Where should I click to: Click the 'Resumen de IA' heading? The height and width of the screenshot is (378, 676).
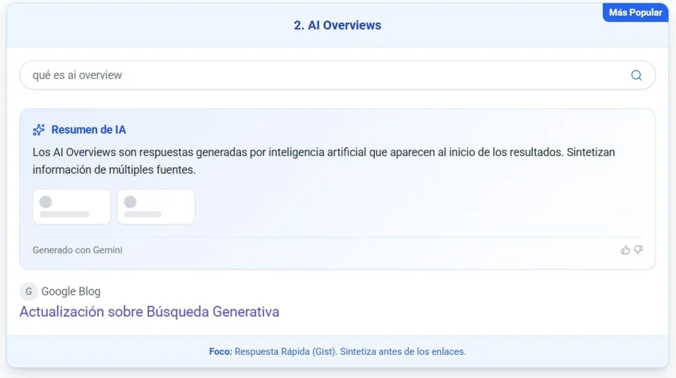(88, 130)
